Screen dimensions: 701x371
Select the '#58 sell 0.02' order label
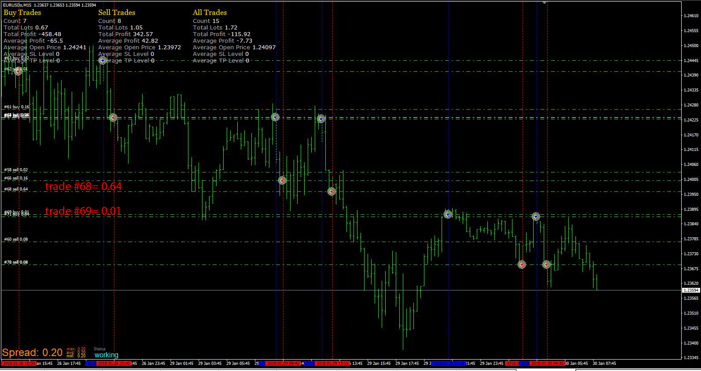coord(15,170)
